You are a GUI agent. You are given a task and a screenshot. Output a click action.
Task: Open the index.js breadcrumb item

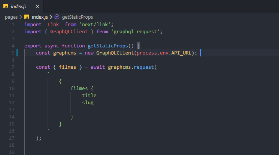40,17
